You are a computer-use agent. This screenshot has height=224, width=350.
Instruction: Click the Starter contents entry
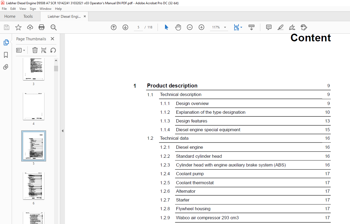click(183, 200)
